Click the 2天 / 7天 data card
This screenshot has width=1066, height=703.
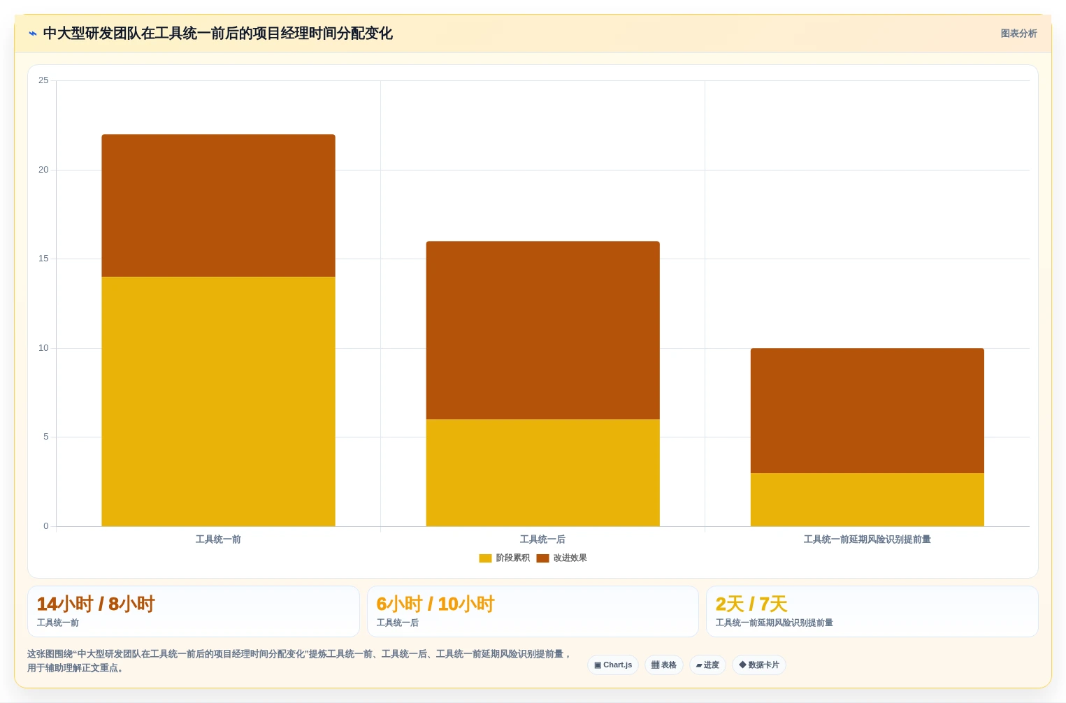(872, 611)
